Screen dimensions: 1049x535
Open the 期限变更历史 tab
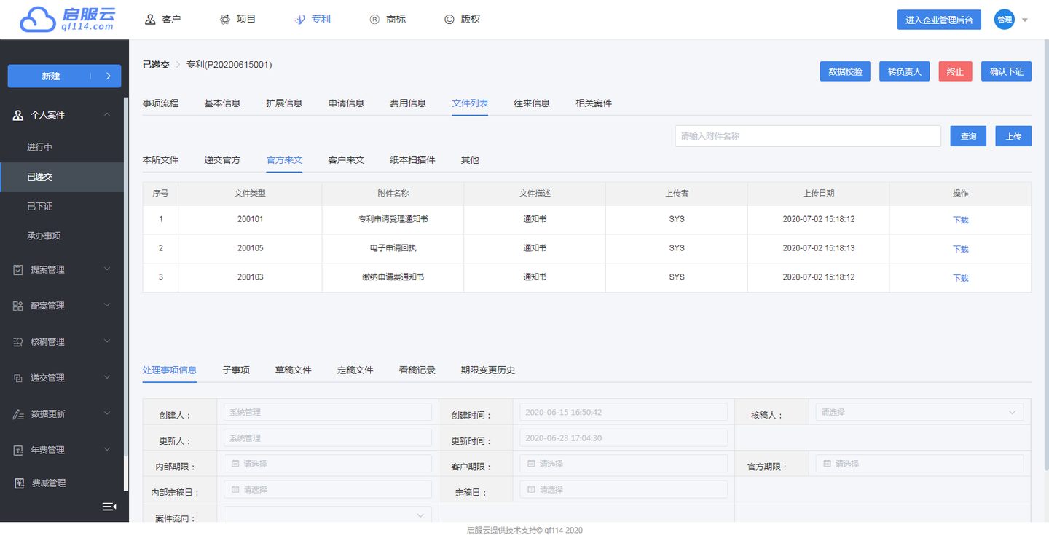pos(488,370)
